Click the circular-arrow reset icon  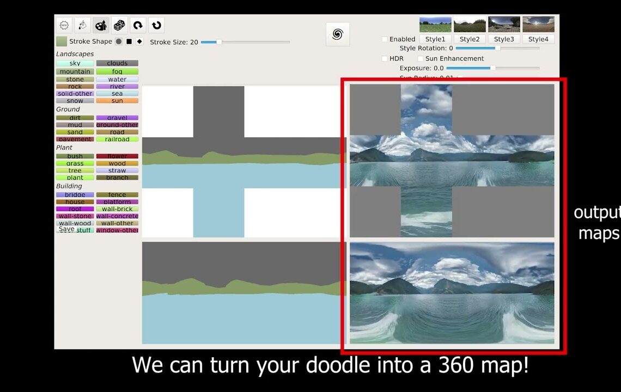[156, 25]
